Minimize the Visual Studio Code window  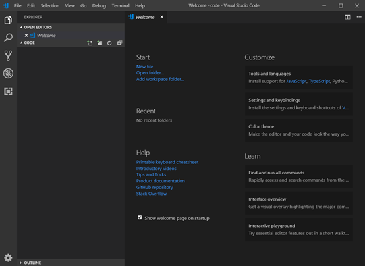click(x=324, y=5)
